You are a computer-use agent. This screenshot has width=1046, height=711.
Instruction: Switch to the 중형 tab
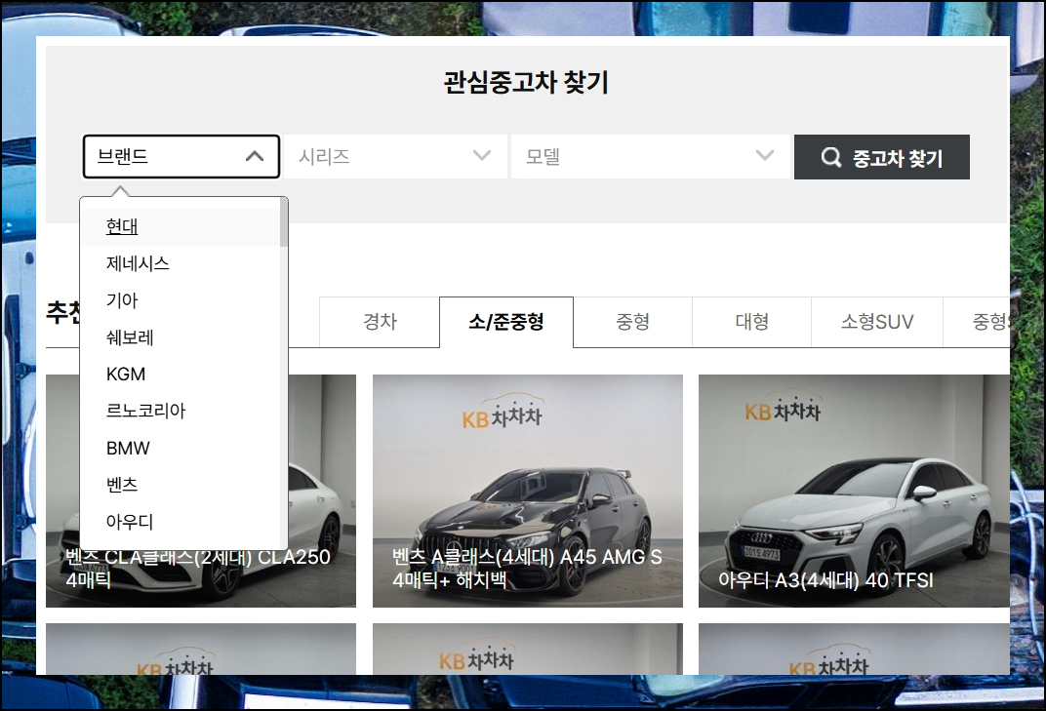pyautogui.click(x=632, y=322)
